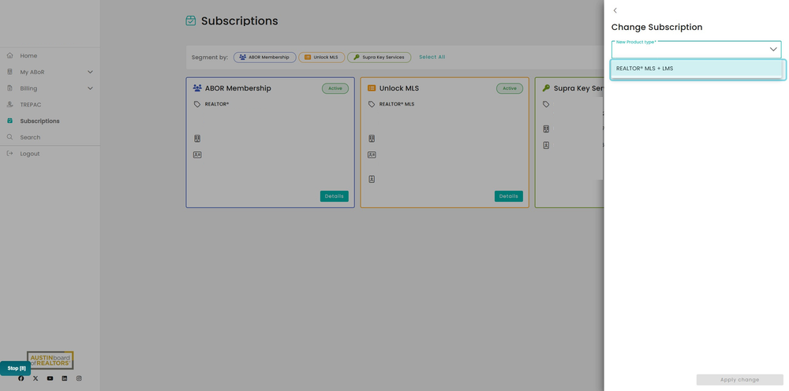
Task: Click building icon in Unlock MLS card
Action: pos(372,138)
